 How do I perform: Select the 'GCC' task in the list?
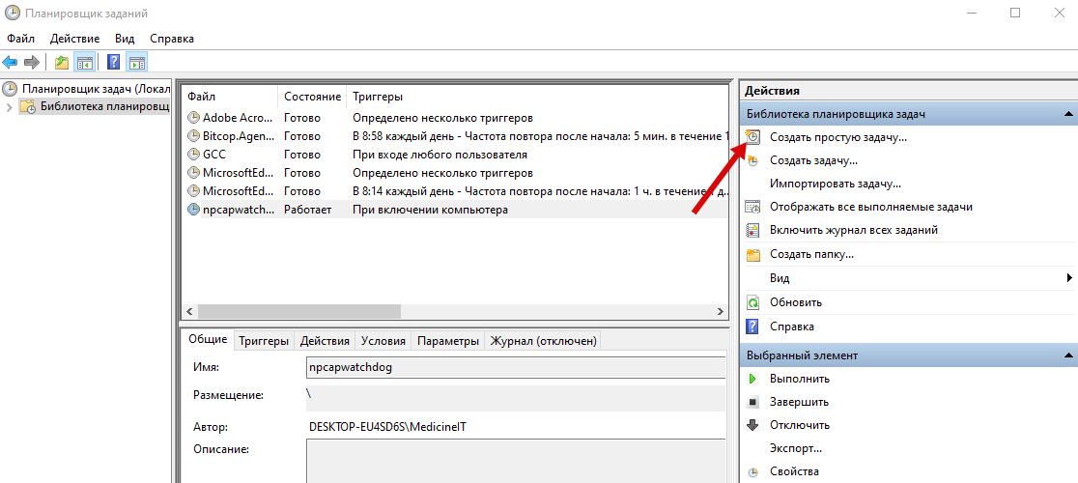point(213,155)
